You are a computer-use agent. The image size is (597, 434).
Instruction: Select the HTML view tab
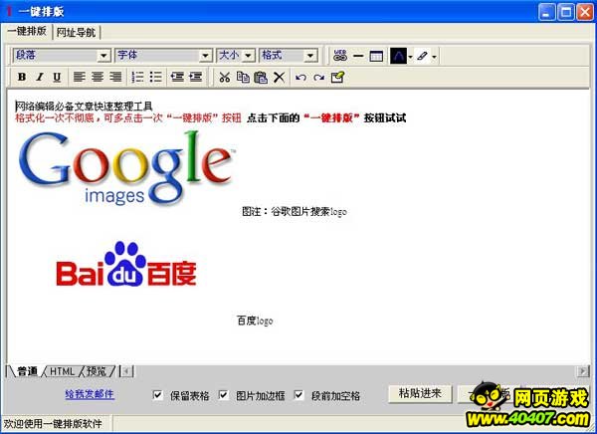(62, 371)
